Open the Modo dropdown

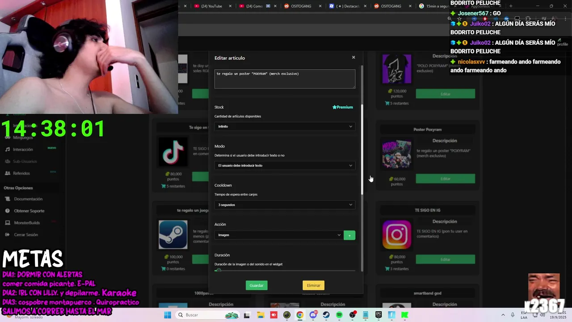tap(285, 165)
